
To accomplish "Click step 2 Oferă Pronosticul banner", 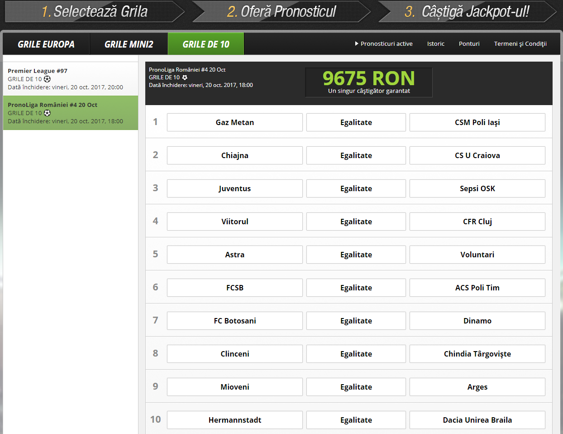I will click(281, 12).
